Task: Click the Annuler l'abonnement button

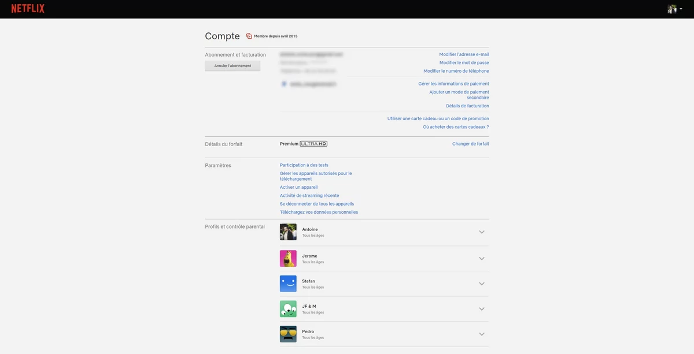Action: (232, 66)
